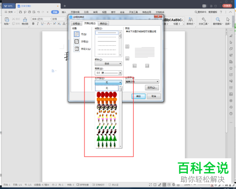The width and height of the screenshot is (236, 189).
Task: Click the art border list scrollbar down arrow
Action: 120,146
